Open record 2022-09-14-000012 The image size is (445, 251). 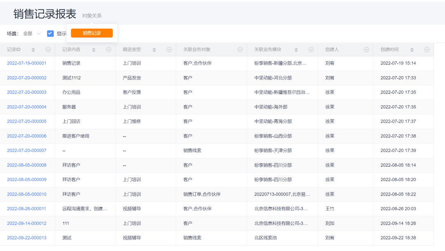click(x=27, y=223)
